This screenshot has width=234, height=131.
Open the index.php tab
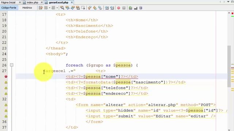click(x=33, y=3)
